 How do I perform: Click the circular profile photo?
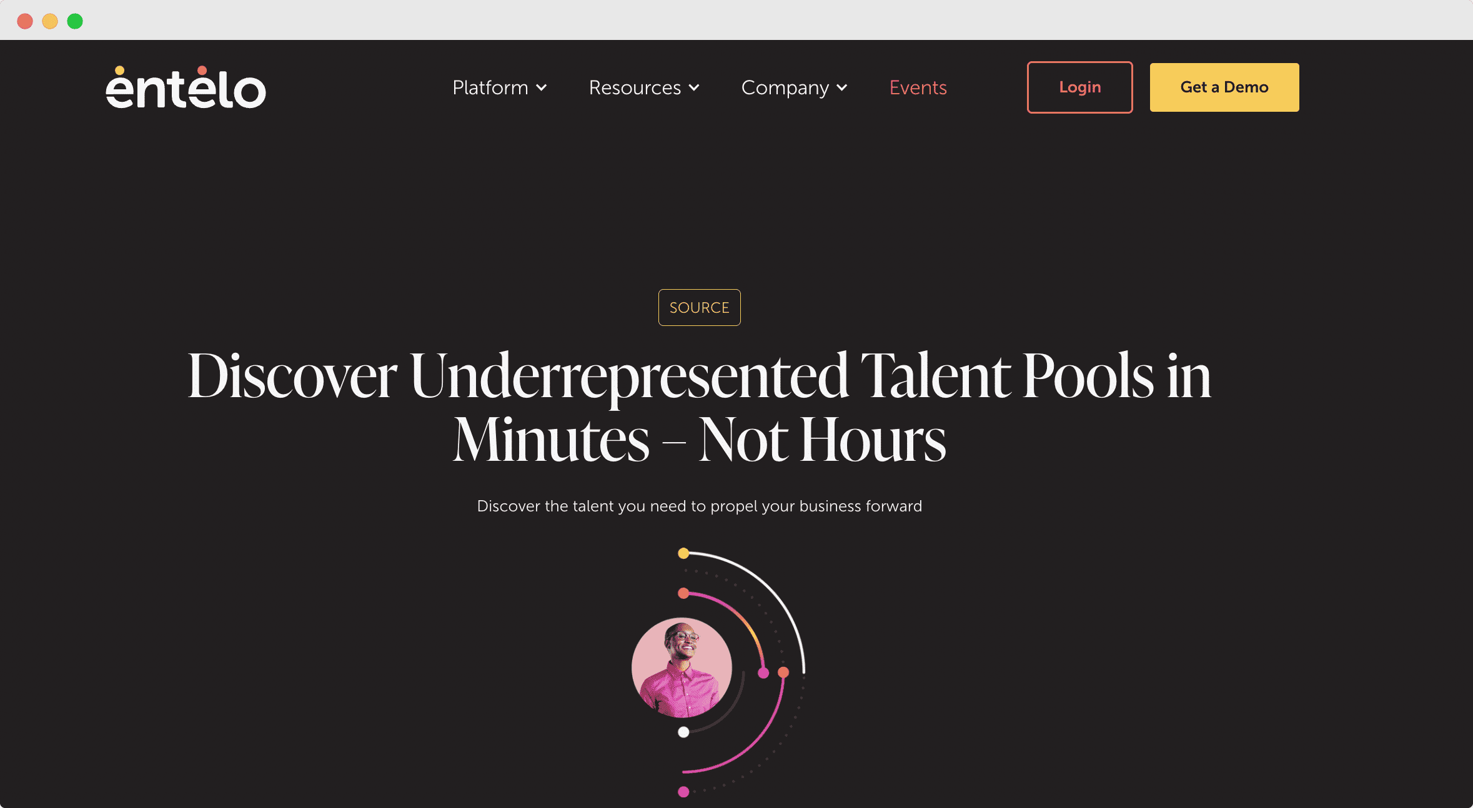coord(682,668)
